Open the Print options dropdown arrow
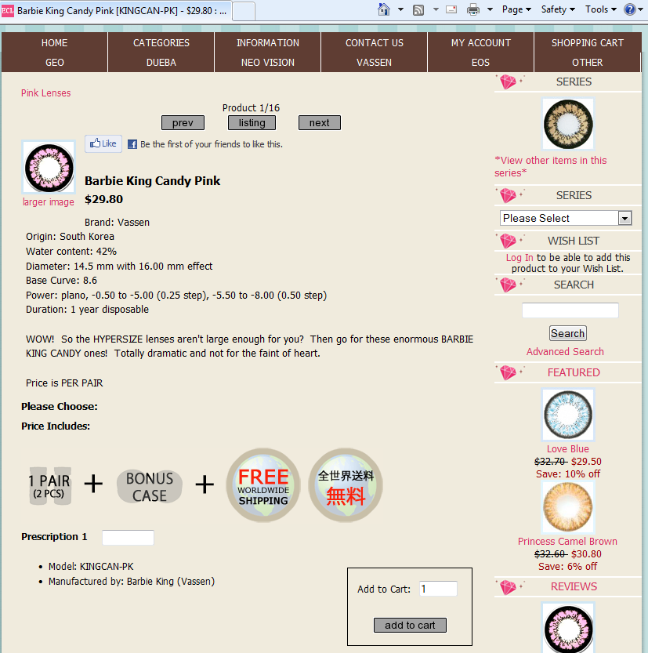Screen dimensions: 648x653 [490, 9]
